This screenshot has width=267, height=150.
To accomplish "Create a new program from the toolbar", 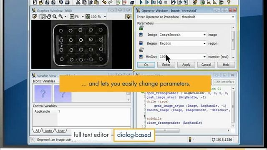I will 35,2.
